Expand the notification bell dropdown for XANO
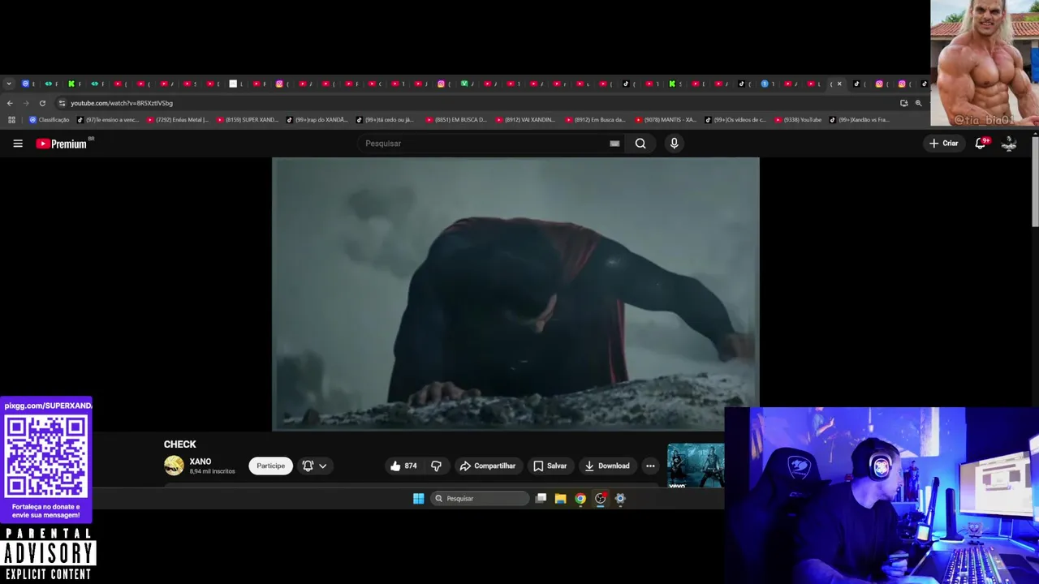Screen dimensions: 1039x584 point(322,466)
